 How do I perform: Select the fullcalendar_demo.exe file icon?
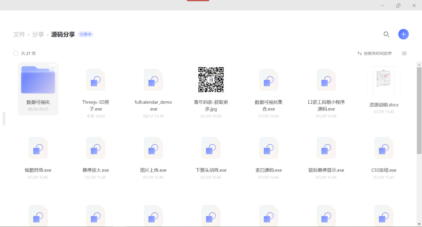tap(153, 80)
